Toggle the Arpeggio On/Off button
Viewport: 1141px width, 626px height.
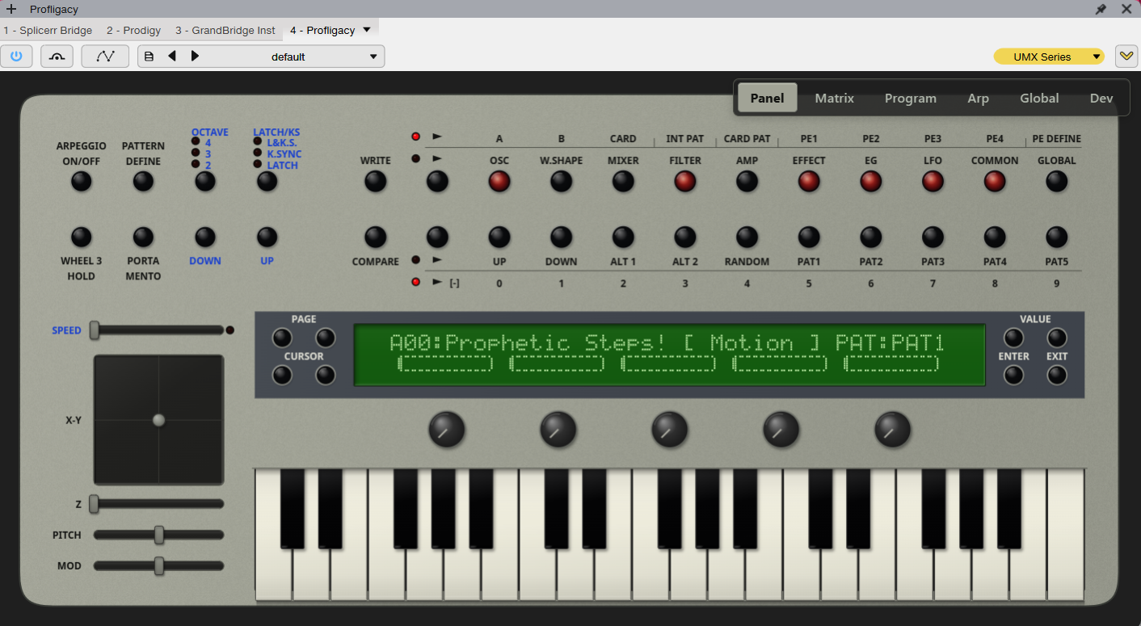point(82,182)
